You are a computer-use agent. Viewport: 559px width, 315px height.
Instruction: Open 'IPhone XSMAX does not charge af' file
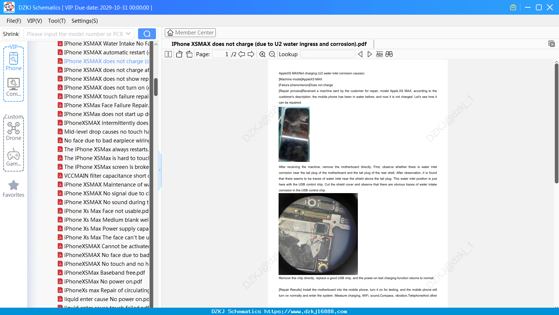(x=104, y=70)
